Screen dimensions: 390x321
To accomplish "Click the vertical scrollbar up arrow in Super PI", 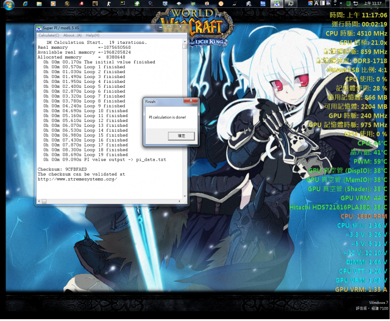I will pos(185,41).
